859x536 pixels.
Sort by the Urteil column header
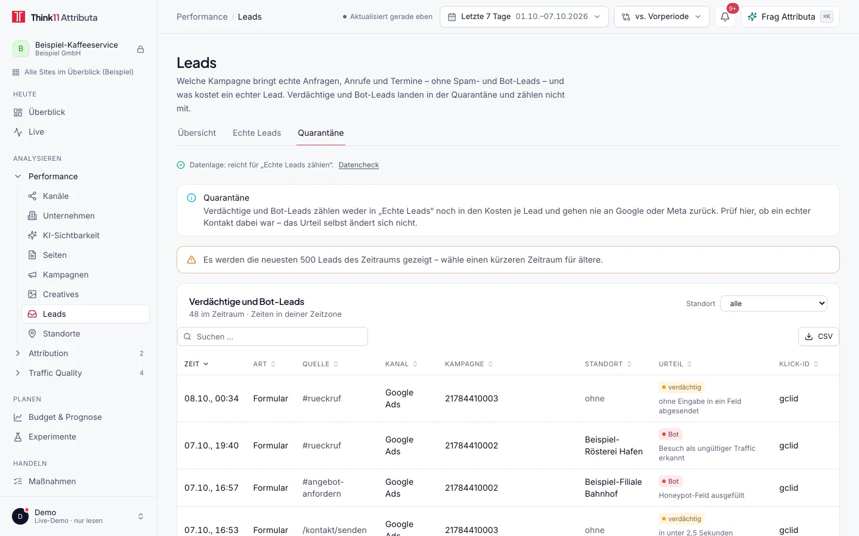click(x=675, y=364)
